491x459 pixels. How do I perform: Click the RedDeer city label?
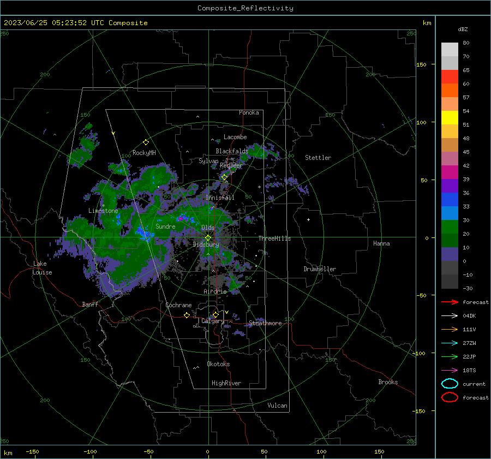[x=231, y=165]
